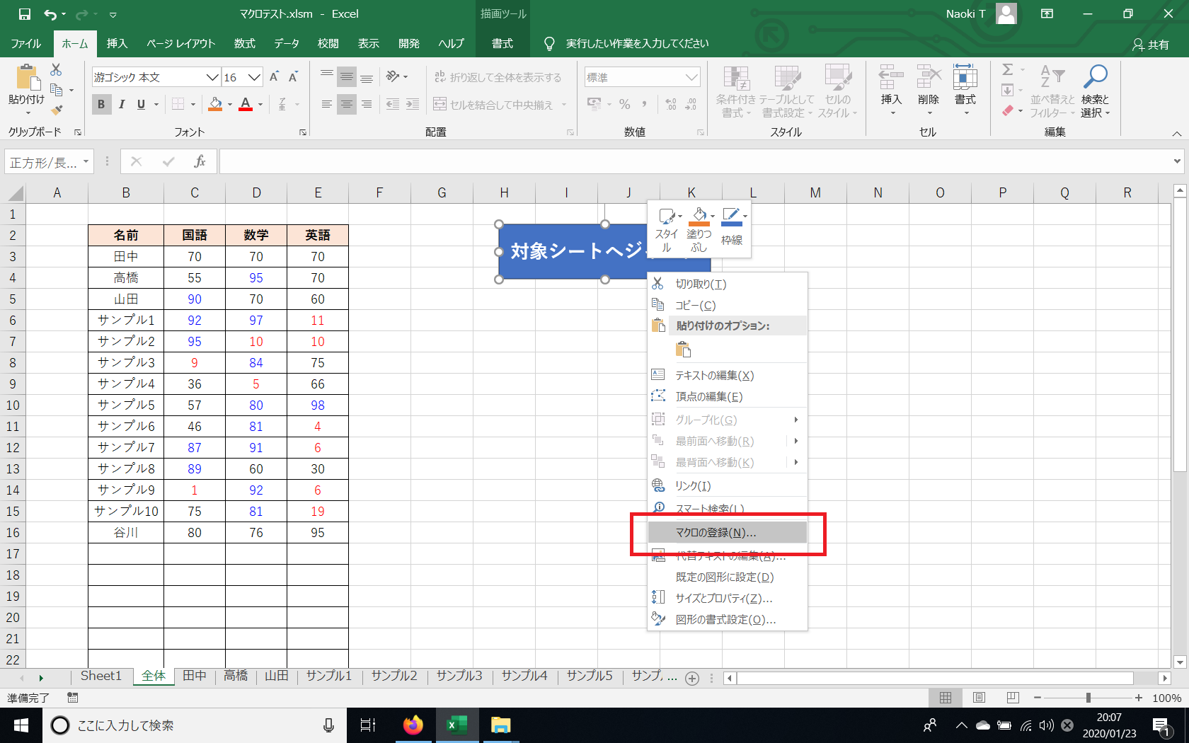The image size is (1189, 743).
Task: Cut selection with the scissors icon in ribbon
Action: 56,69
